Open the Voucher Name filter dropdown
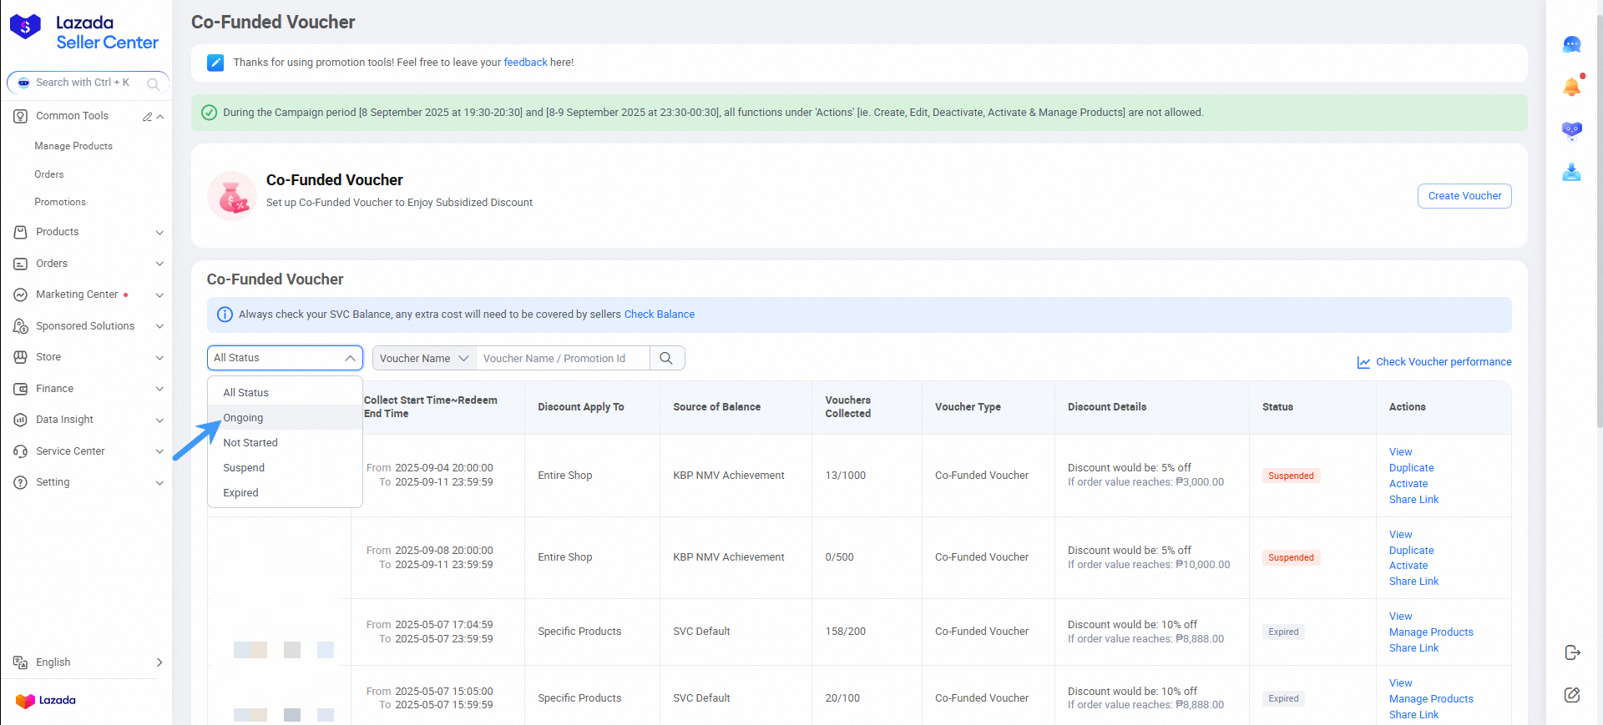 click(424, 358)
